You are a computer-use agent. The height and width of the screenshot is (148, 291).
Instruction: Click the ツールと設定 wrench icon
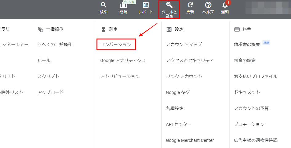coord(169,5)
